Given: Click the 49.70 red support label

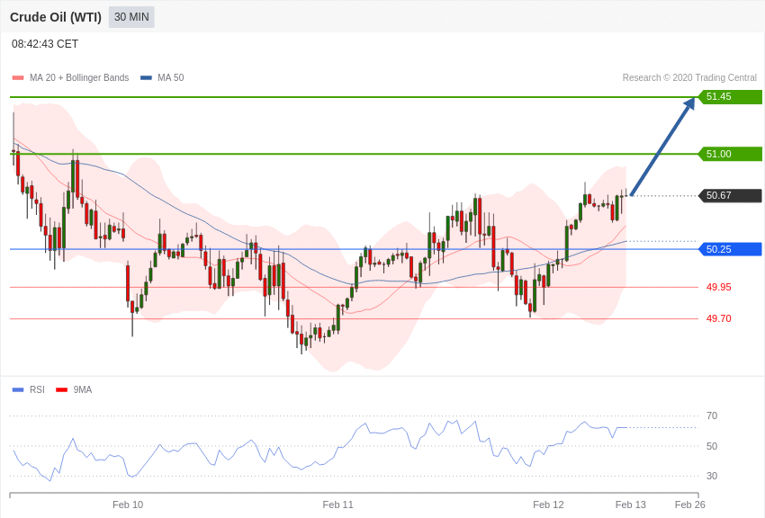Looking at the screenshot, I should pos(719,318).
